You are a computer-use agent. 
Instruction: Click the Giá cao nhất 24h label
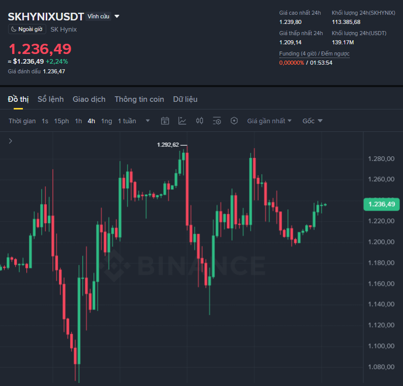point(300,13)
